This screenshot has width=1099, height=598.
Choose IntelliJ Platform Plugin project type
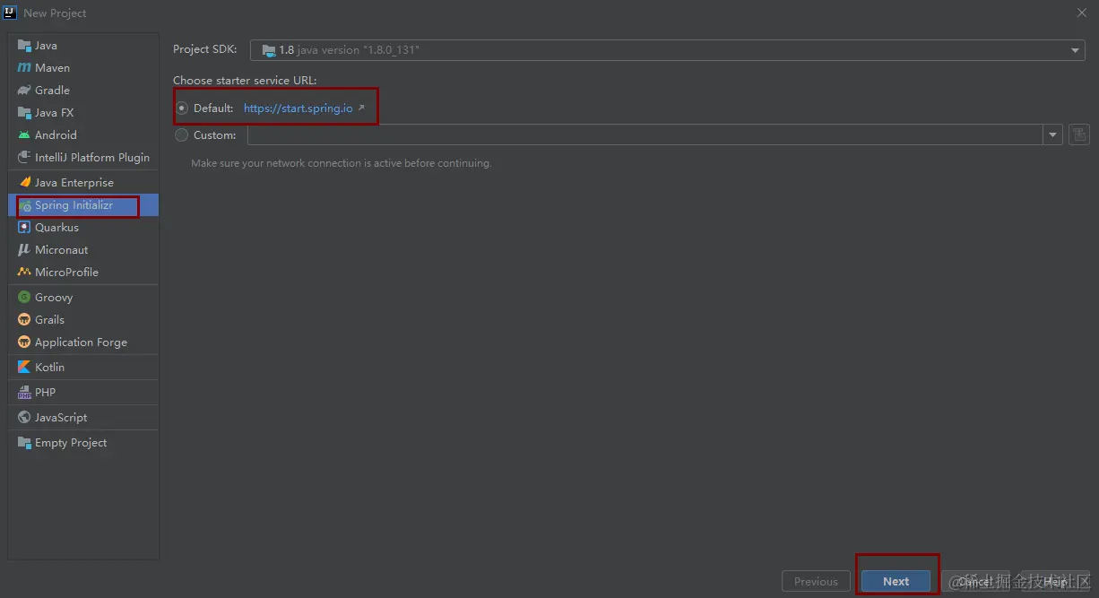83,157
